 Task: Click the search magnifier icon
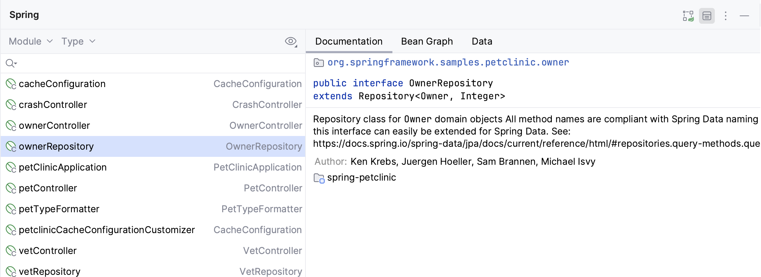11,64
